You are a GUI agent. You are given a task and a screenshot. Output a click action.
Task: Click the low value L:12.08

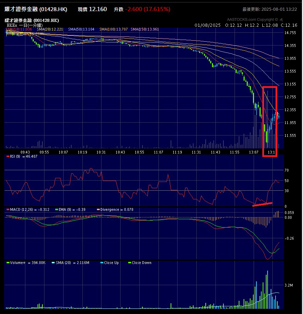[270, 25]
